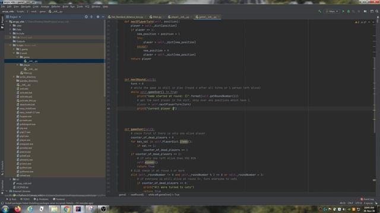Screen dimensions: 380x213
Task: Click the taskbar clock
Action: 369,209
